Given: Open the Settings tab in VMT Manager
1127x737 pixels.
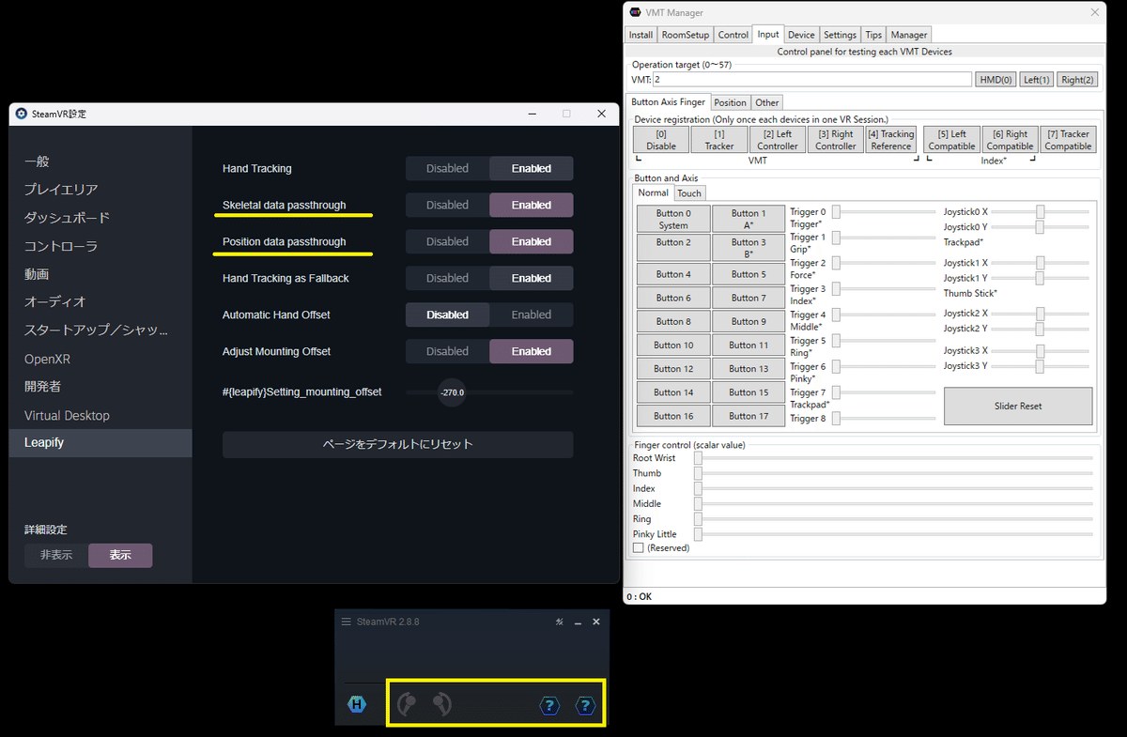Looking at the screenshot, I should pyautogui.click(x=840, y=35).
